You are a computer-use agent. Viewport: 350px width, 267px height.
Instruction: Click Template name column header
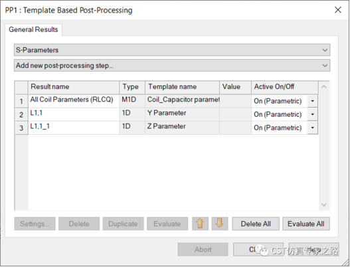coord(182,87)
